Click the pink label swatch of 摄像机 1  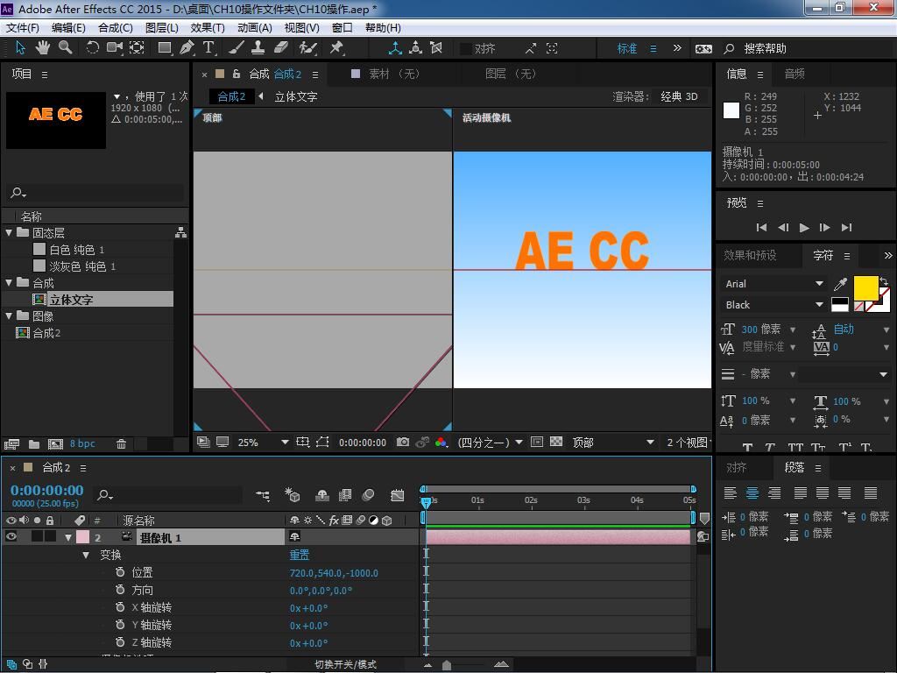pyautogui.click(x=82, y=537)
